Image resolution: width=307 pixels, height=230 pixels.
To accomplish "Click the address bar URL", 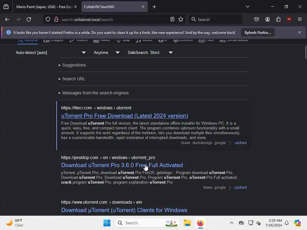I will (87, 19).
